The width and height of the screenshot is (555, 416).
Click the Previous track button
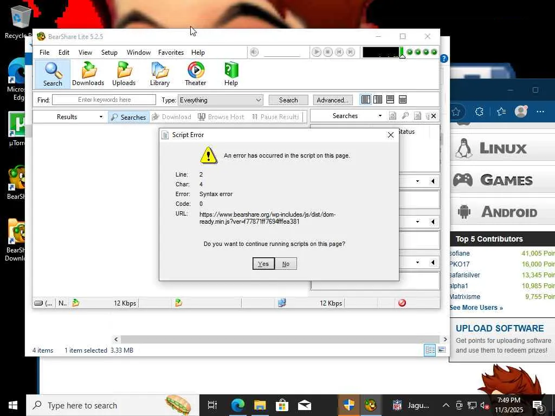339,53
